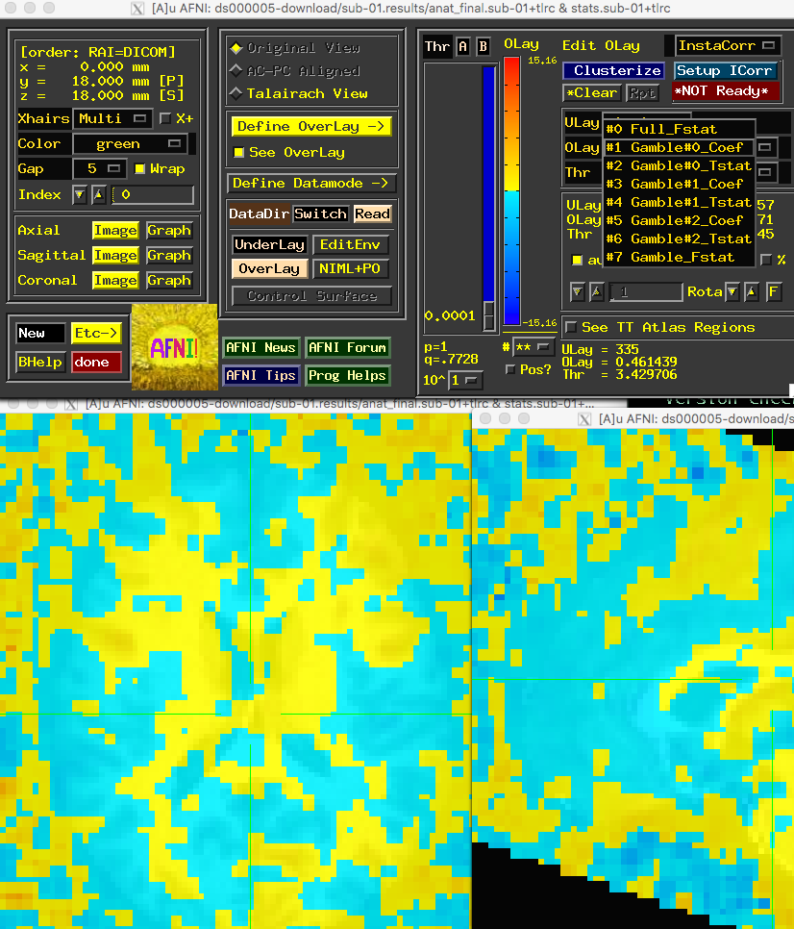This screenshot has width=794, height=929.
Task: Toggle the % checkbox
Action: (x=765, y=259)
